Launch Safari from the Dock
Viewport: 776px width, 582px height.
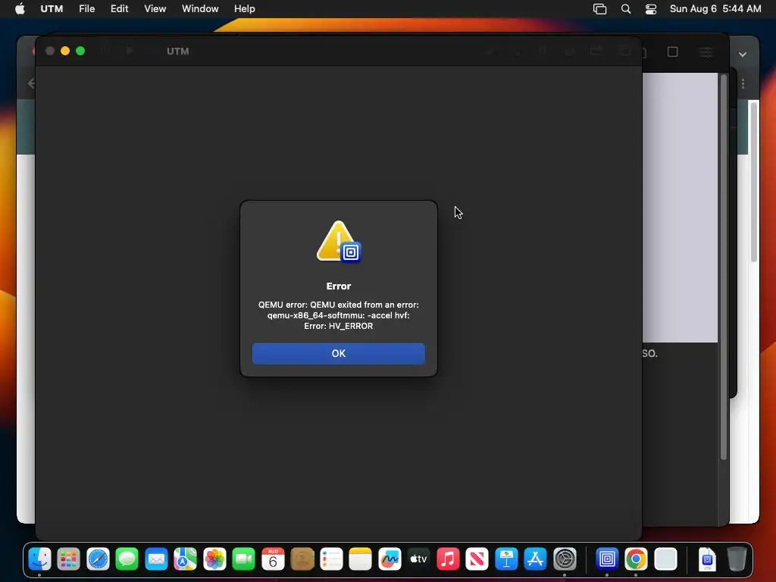tap(98, 559)
